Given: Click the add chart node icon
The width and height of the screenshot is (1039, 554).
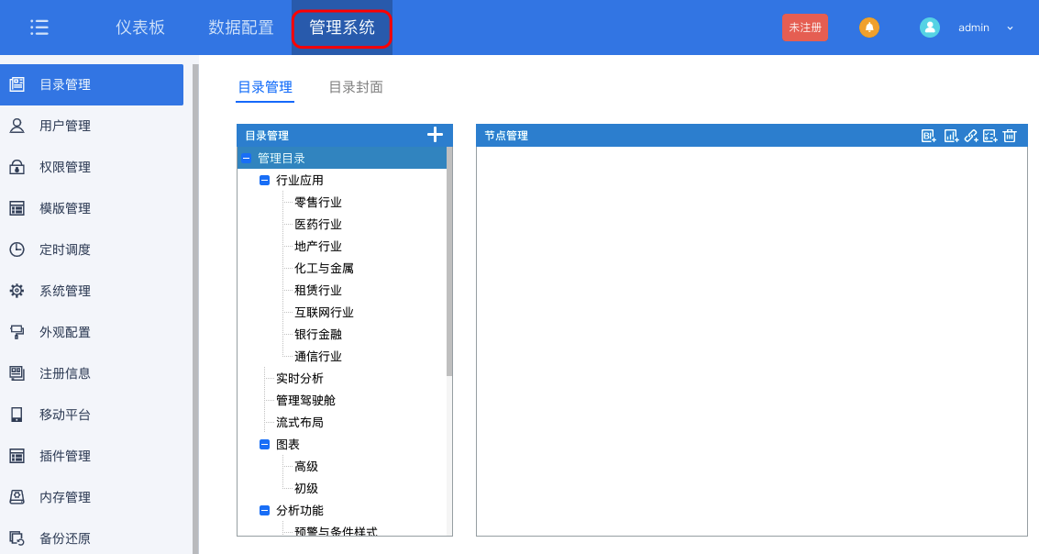Looking at the screenshot, I should [x=951, y=136].
